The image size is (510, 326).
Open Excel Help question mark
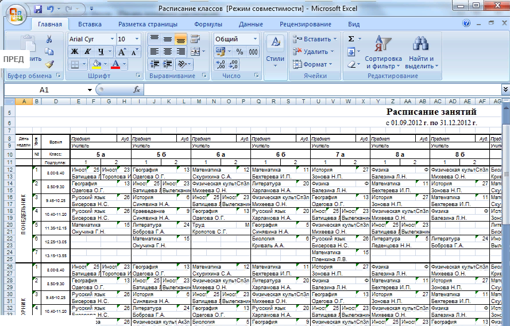tap(466, 24)
